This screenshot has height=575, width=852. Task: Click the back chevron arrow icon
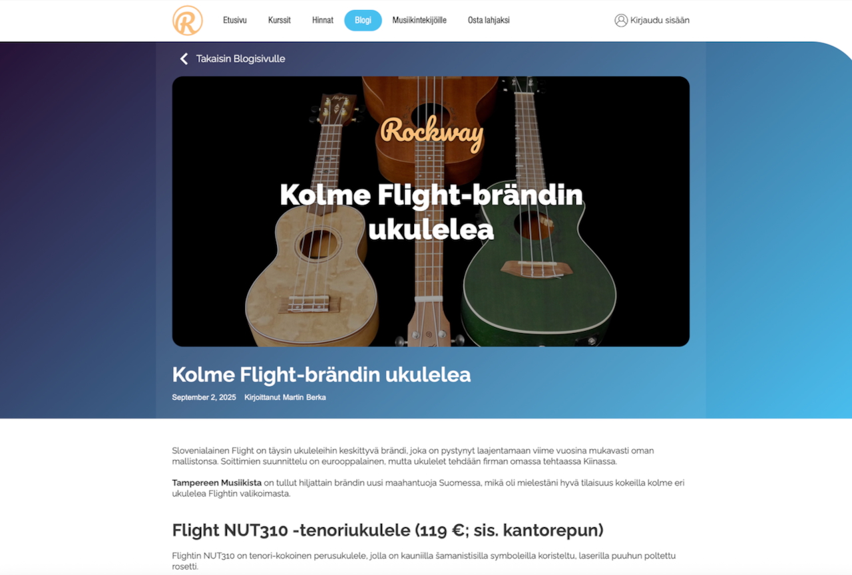point(184,58)
